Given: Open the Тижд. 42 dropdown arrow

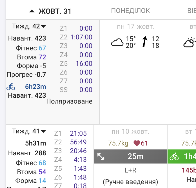Looking at the screenshot, I should coord(43,26).
